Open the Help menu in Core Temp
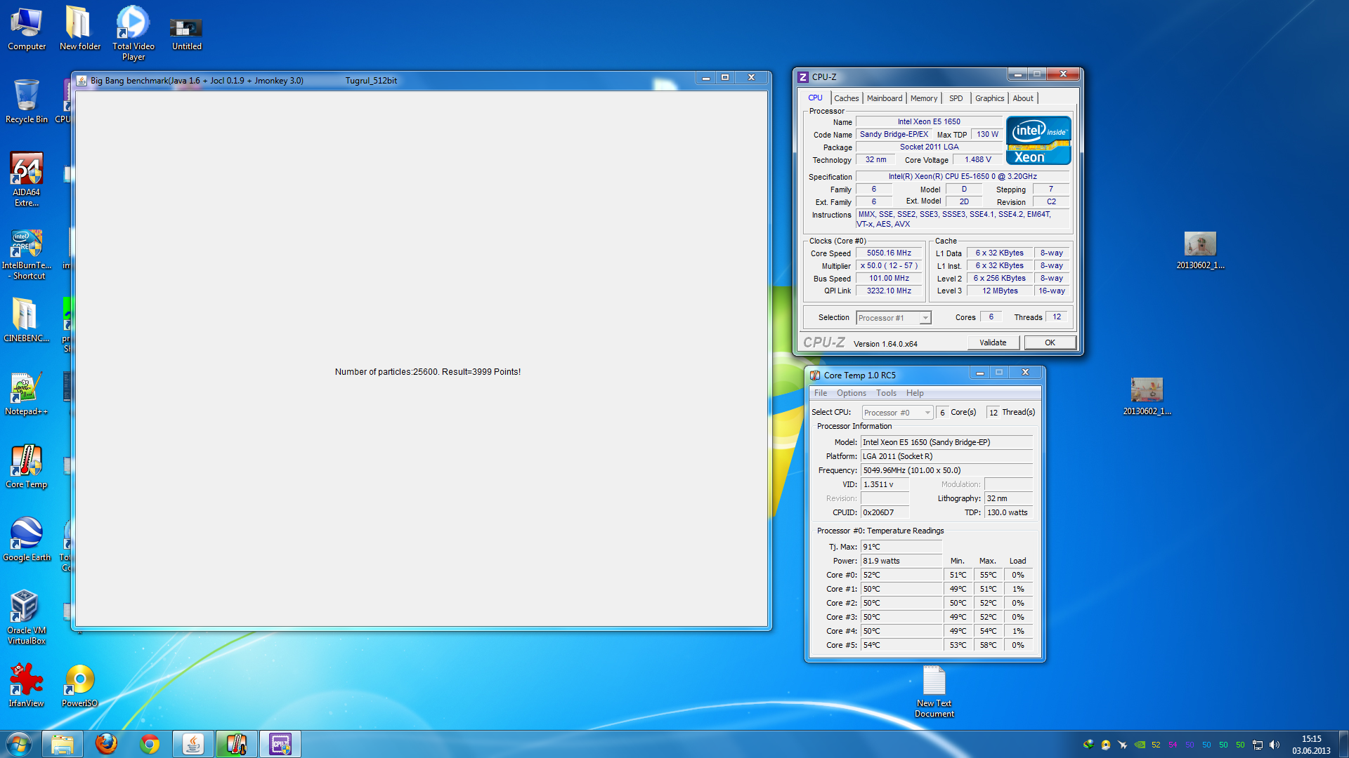Viewport: 1349px width, 758px height. 915,393
